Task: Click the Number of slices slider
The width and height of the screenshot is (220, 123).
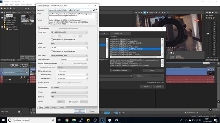Action: click(69, 83)
